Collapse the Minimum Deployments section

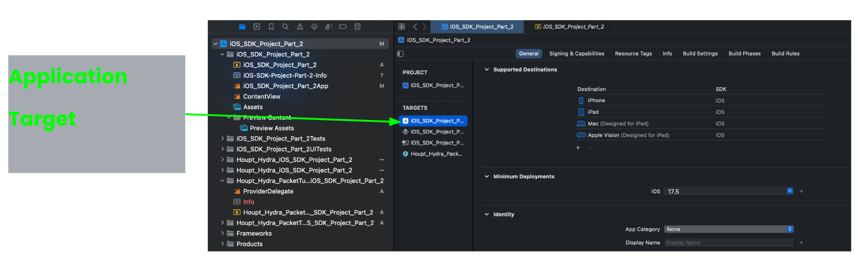pos(486,177)
